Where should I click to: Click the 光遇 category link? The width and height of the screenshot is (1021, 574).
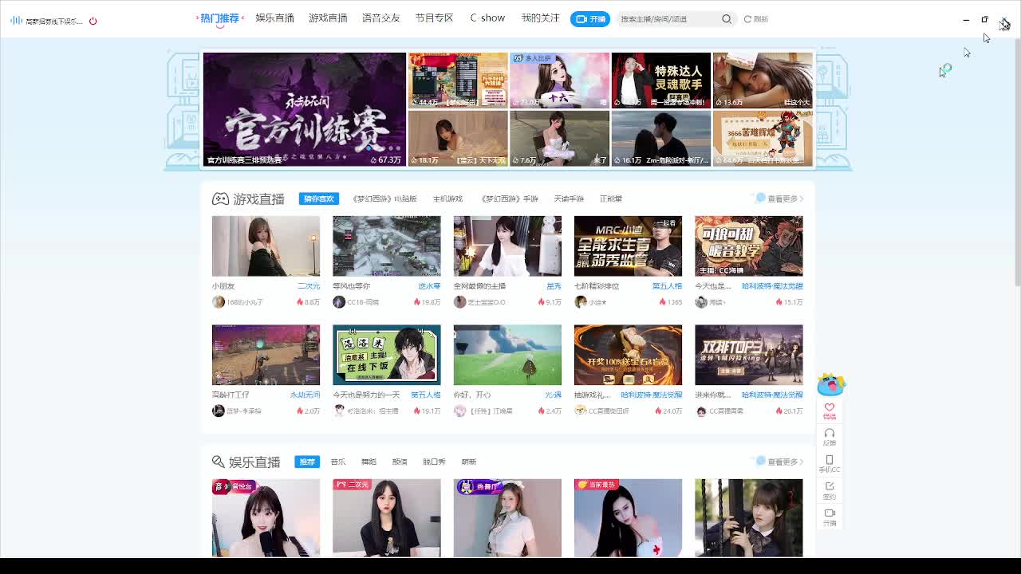pos(554,395)
